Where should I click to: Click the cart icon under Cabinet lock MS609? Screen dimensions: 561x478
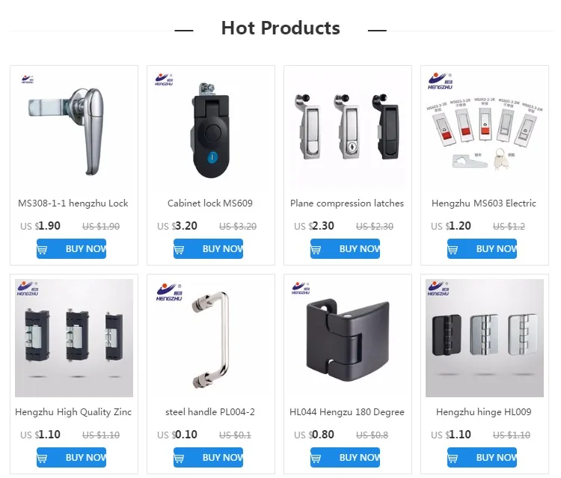(179, 249)
